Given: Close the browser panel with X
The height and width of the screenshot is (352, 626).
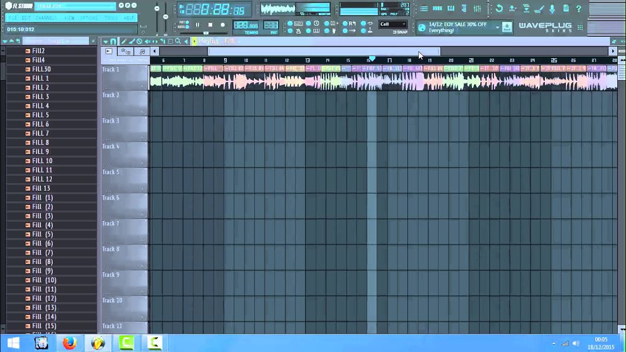Looking at the screenshot, I should click(x=93, y=41).
